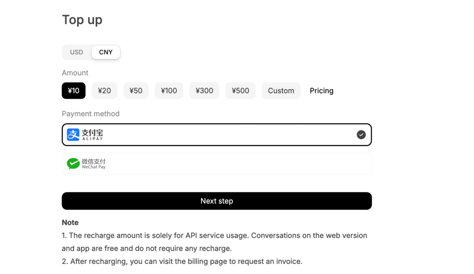Open the Pricing link
Image resolution: width=474 pixels, height=274 pixels.
click(321, 91)
